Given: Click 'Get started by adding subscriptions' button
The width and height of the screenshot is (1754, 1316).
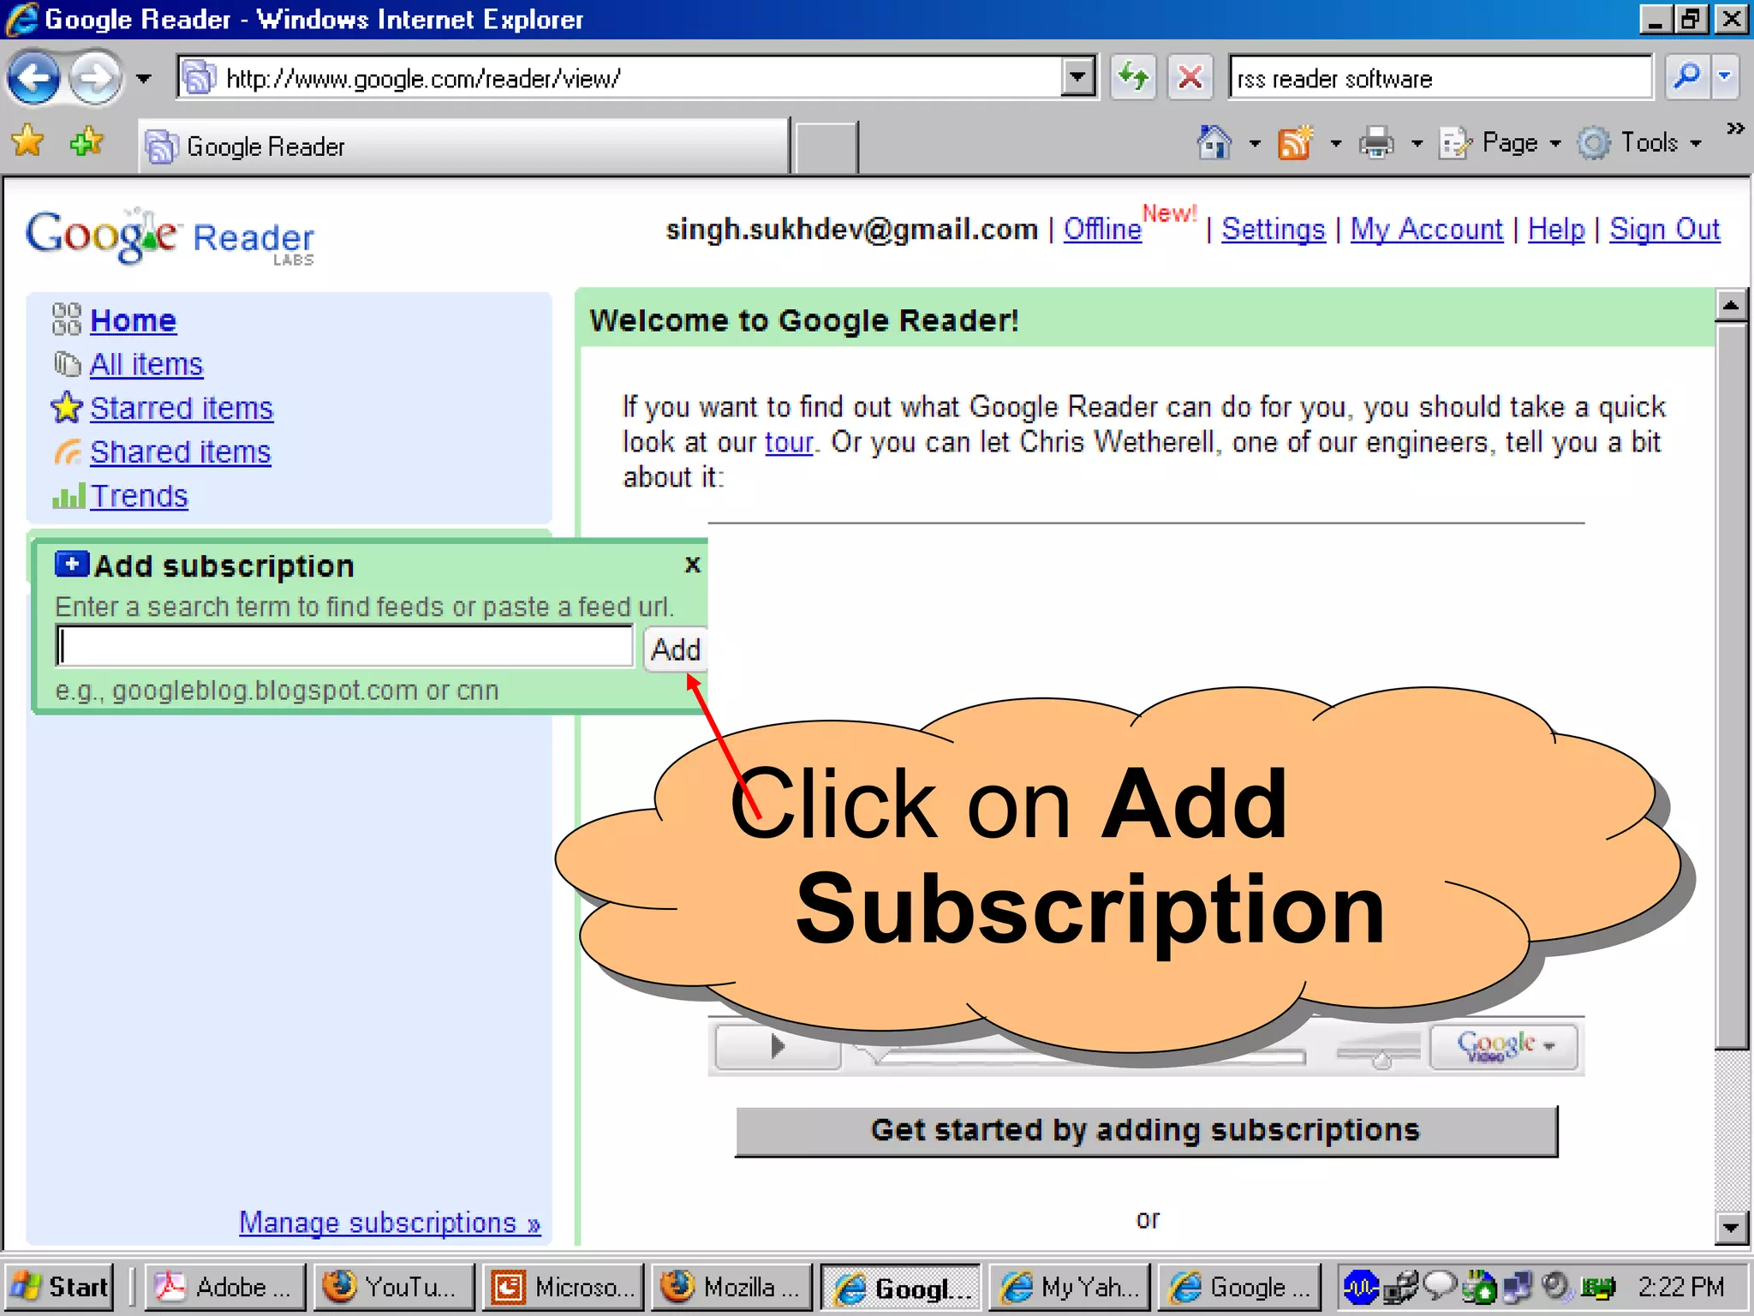Looking at the screenshot, I should click(x=1146, y=1131).
